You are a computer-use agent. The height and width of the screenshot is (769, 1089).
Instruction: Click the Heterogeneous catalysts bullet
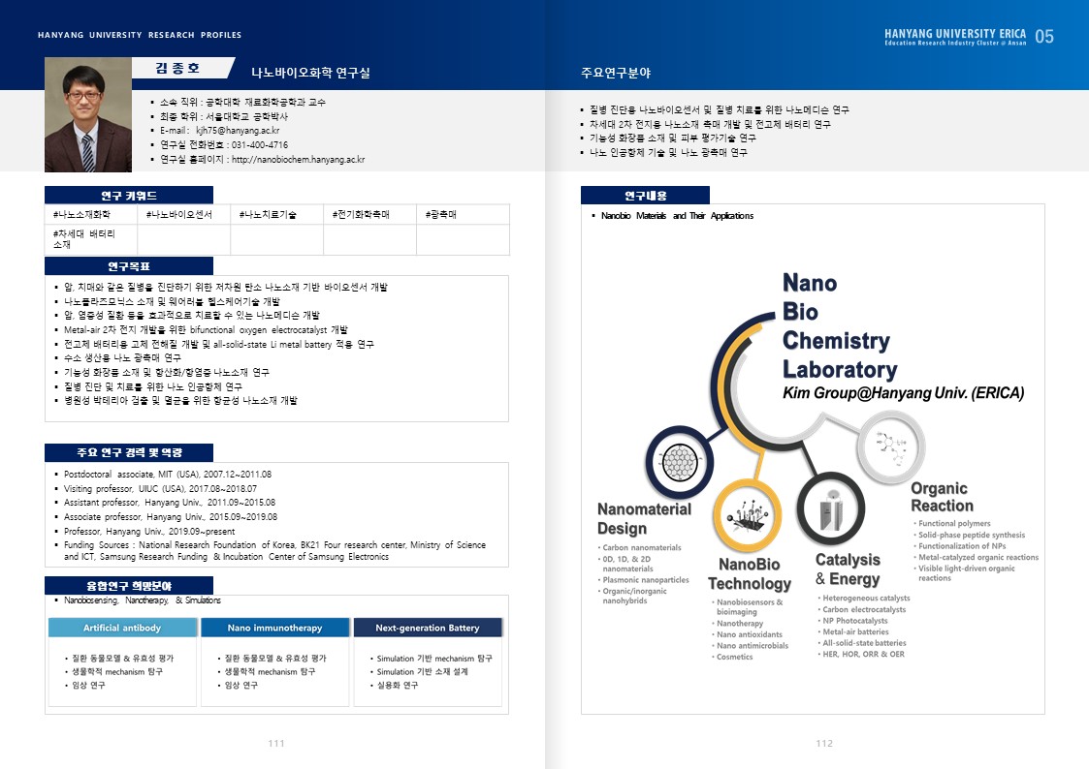tap(866, 598)
